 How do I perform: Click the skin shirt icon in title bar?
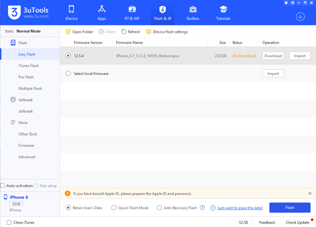[286, 3]
